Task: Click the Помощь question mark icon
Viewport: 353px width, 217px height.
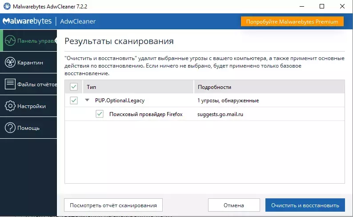Action: click(10, 128)
